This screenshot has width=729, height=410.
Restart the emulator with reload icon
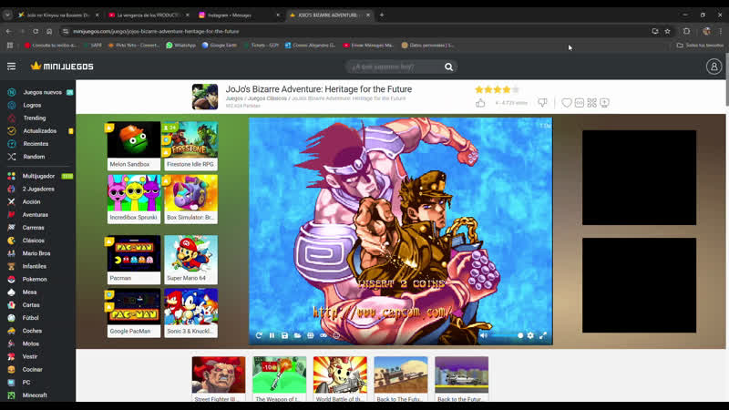point(259,335)
